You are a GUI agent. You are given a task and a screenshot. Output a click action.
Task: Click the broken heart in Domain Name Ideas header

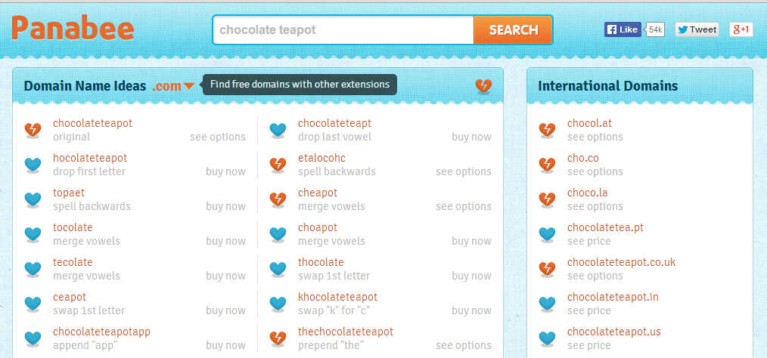[x=483, y=86]
